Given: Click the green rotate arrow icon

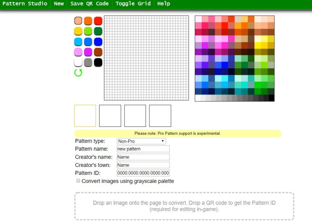Looking at the screenshot, I should pyautogui.click(x=78, y=73).
